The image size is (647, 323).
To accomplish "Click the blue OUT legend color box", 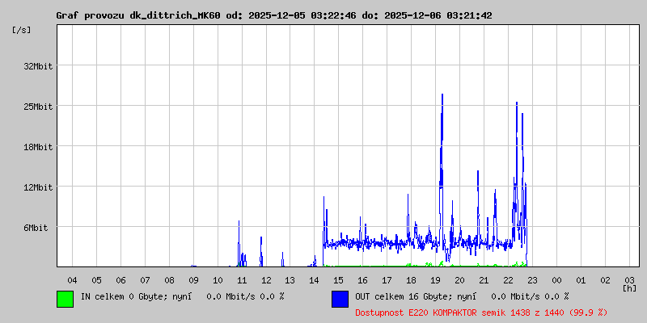I will click(340, 298).
